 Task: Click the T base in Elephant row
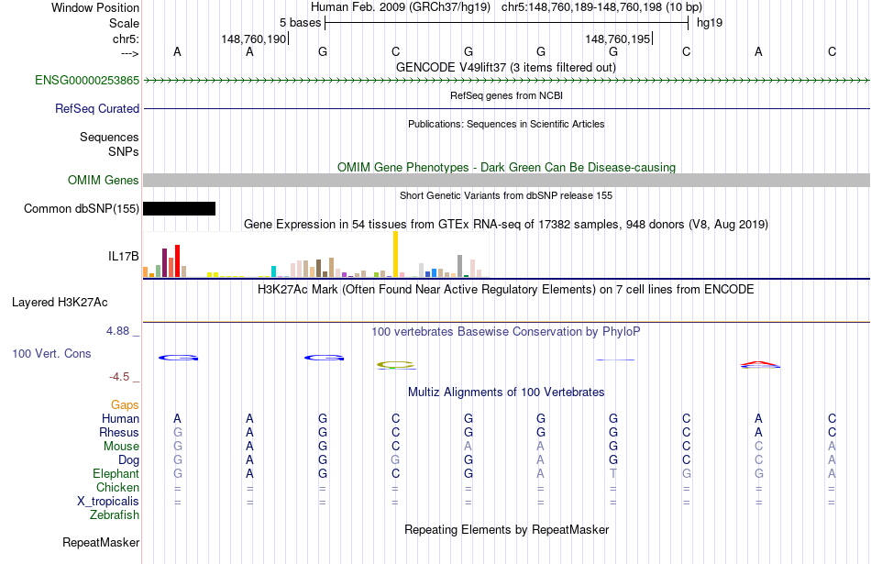coord(613,473)
